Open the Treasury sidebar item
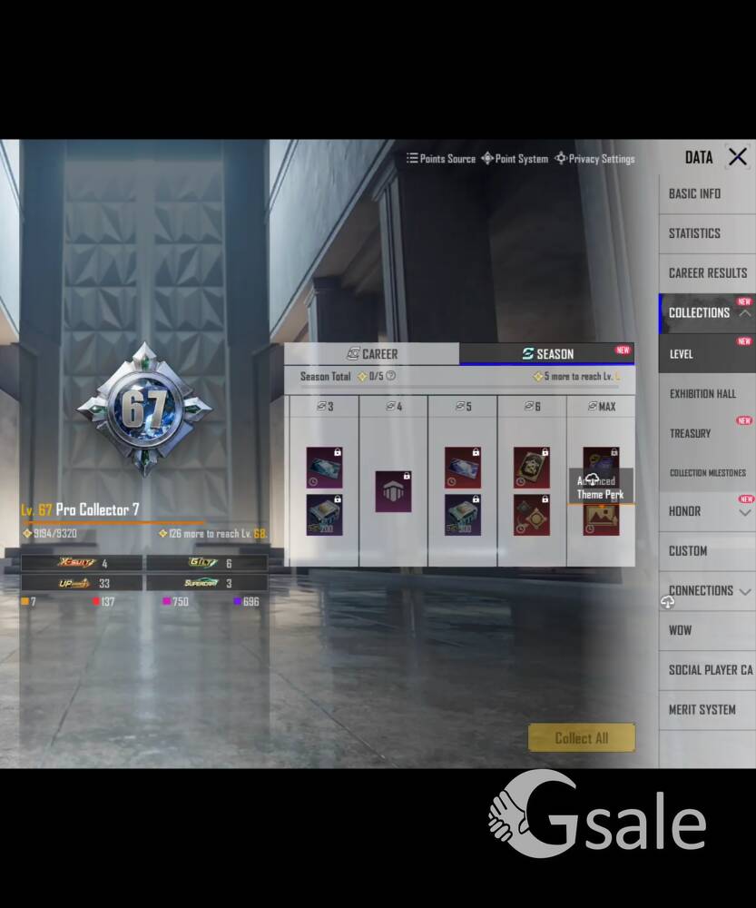The width and height of the screenshot is (756, 908). (691, 433)
